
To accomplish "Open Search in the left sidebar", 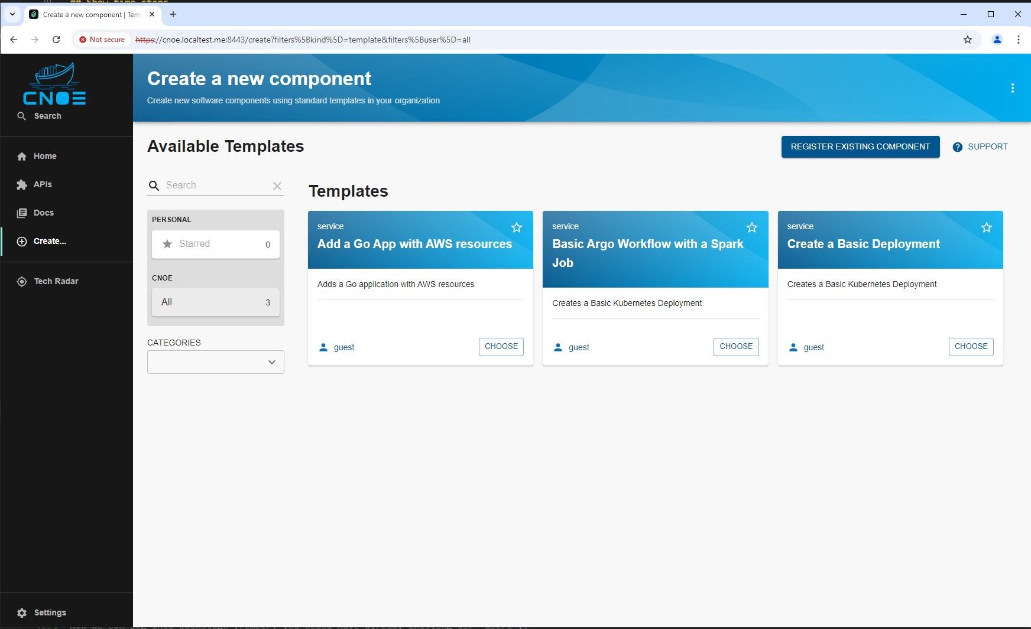I will point(47,116).
